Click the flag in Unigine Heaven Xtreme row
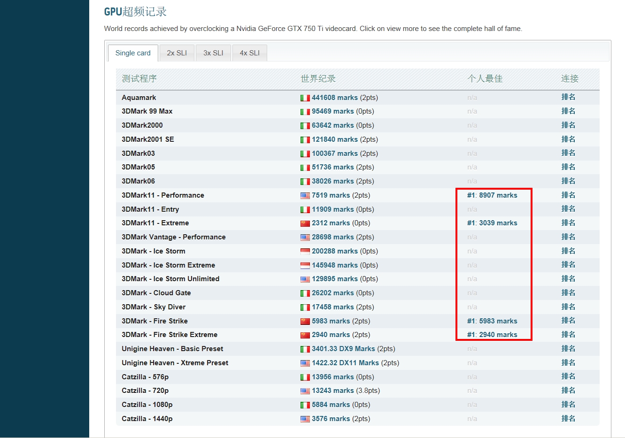The width and height of the screenshot is (625, 438). click(305, 363)
